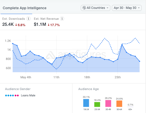
Task: Click the last data point of the solid line
Action: [140, 61]
